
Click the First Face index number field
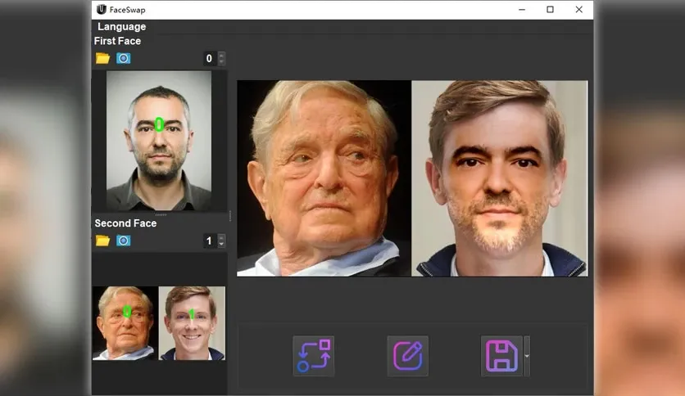[211, 58]
